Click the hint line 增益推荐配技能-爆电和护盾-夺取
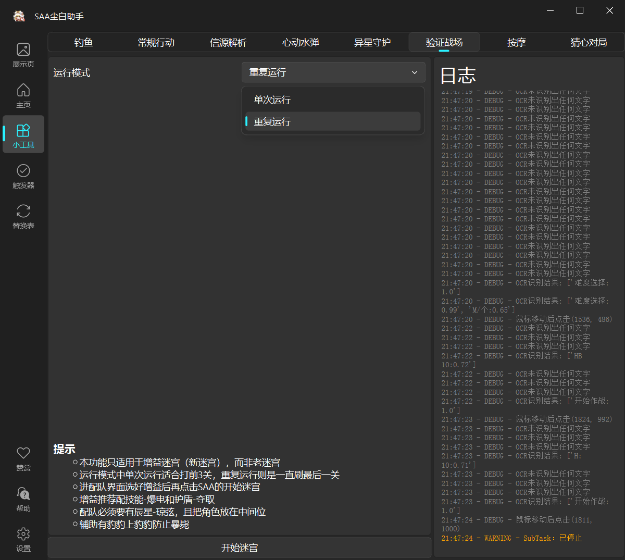This screenshot has height=560, width=625. click(x=147, y=500)
